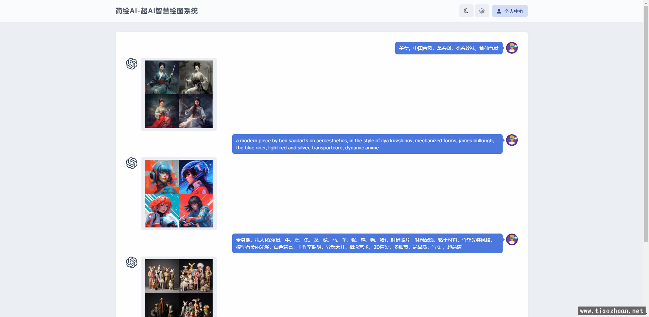Toggle dark mode with the moon icon
This screenshot has width=649, height=317.
[466, 11]
